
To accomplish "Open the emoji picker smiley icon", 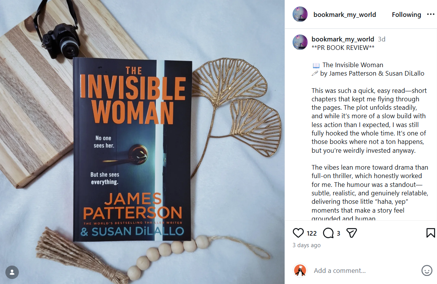I will [x=427, y=270].
